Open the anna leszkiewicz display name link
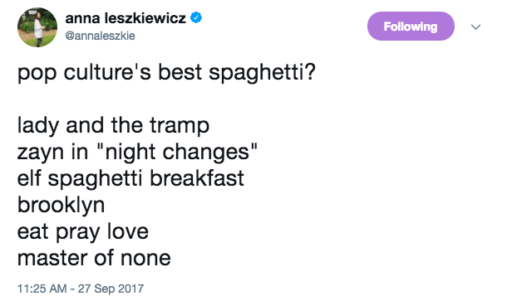This screenshot has width=507, height=301. [x=126, y=17]
